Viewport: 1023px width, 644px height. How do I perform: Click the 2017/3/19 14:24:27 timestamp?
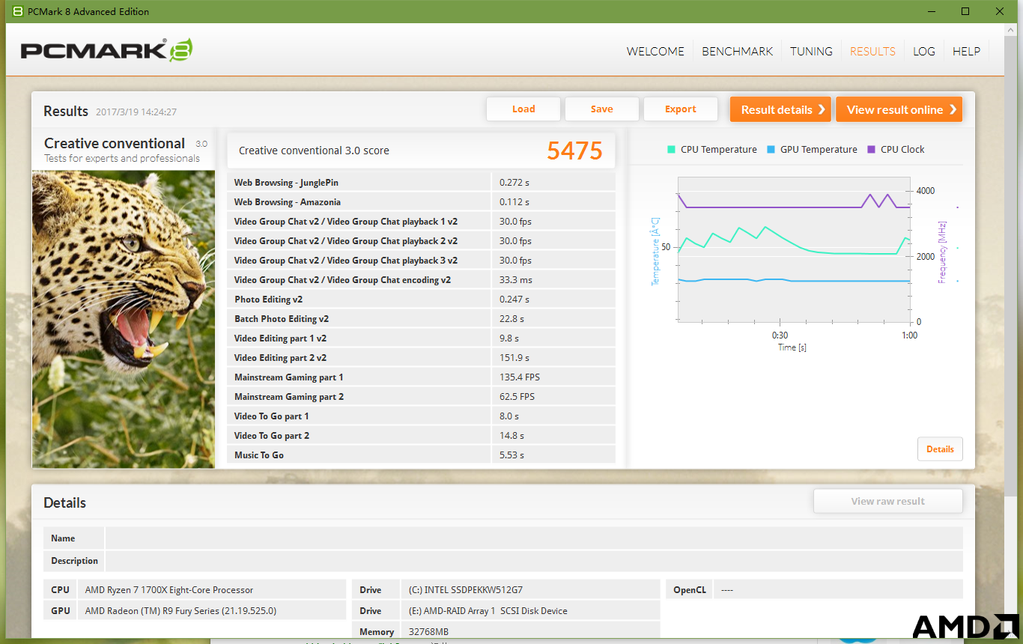136,112
